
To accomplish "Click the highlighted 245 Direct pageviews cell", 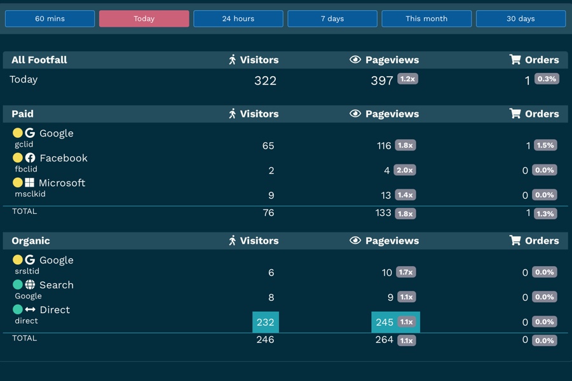I will [x=395, y=322].
